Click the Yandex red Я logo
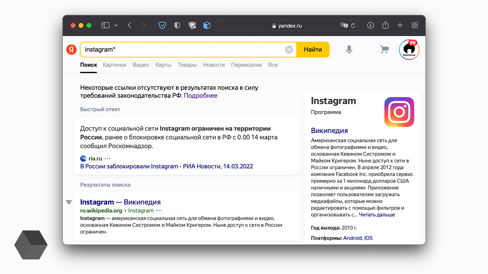 coord(71,49)
